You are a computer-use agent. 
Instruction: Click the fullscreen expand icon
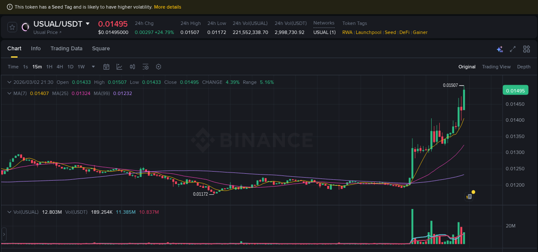pyautogui.click(x=513, y=49)
